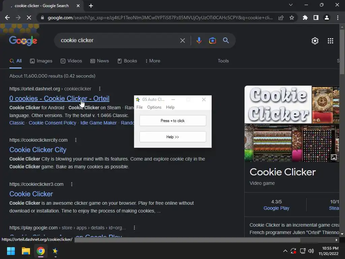Click the share page icon in address bar
Screen dimensions: 345x259
pos(281,18)
